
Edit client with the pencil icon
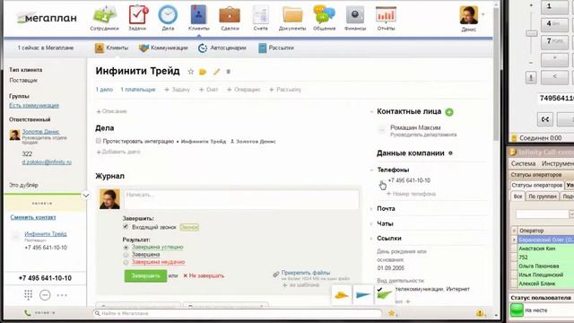216,72
